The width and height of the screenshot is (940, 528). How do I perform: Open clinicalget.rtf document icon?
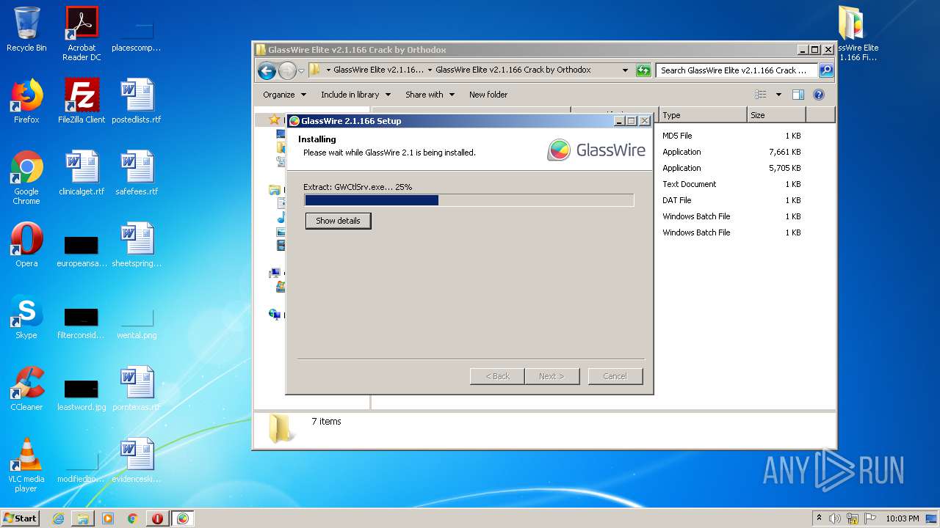(82, 173)
